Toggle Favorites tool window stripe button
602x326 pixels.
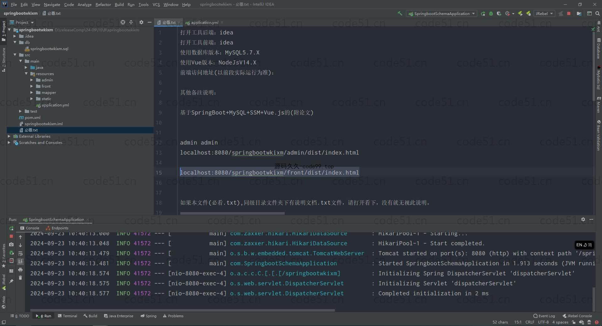pyautogui.click(x=4, y=256)
